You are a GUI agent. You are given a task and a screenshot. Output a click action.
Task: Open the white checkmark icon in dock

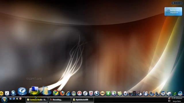(x=7, y=93)
